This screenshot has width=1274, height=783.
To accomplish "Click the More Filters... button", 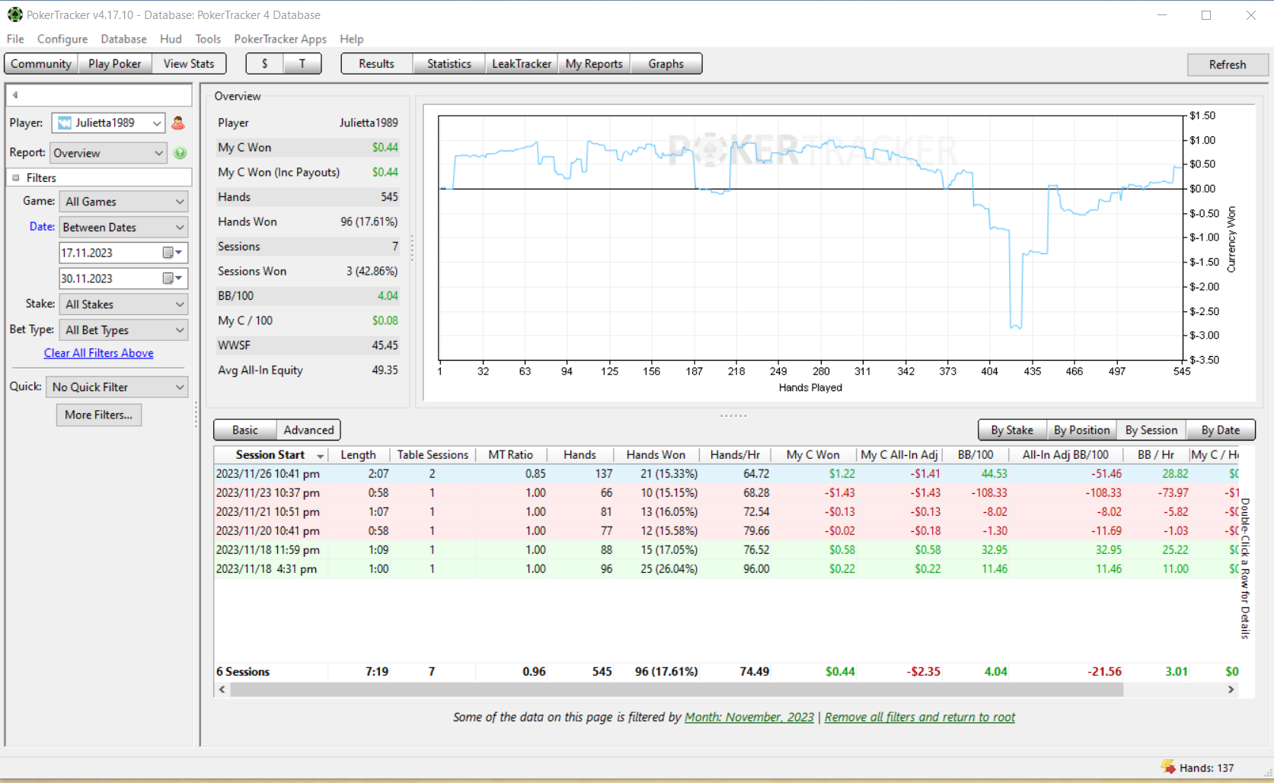I will pos(98,415).
